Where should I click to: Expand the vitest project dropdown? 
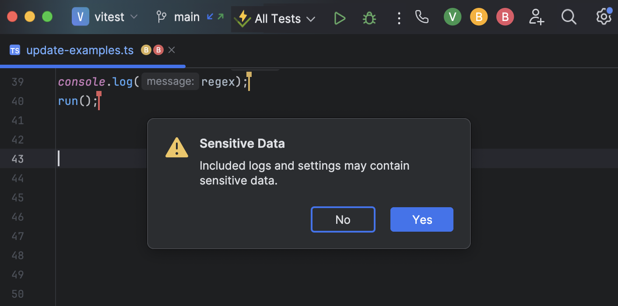[105, 17]
